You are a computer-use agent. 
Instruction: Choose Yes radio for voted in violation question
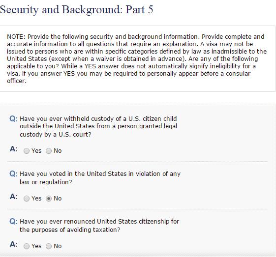(27, 199)
